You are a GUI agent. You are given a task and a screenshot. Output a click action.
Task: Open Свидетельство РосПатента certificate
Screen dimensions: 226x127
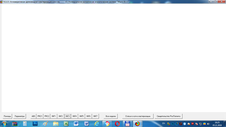point(168,116)
